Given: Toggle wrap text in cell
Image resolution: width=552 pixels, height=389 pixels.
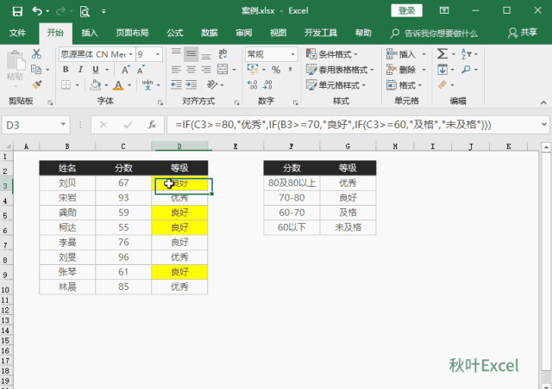Looking at the screenshot, I should pyautogui.click(x=223, y=53).
